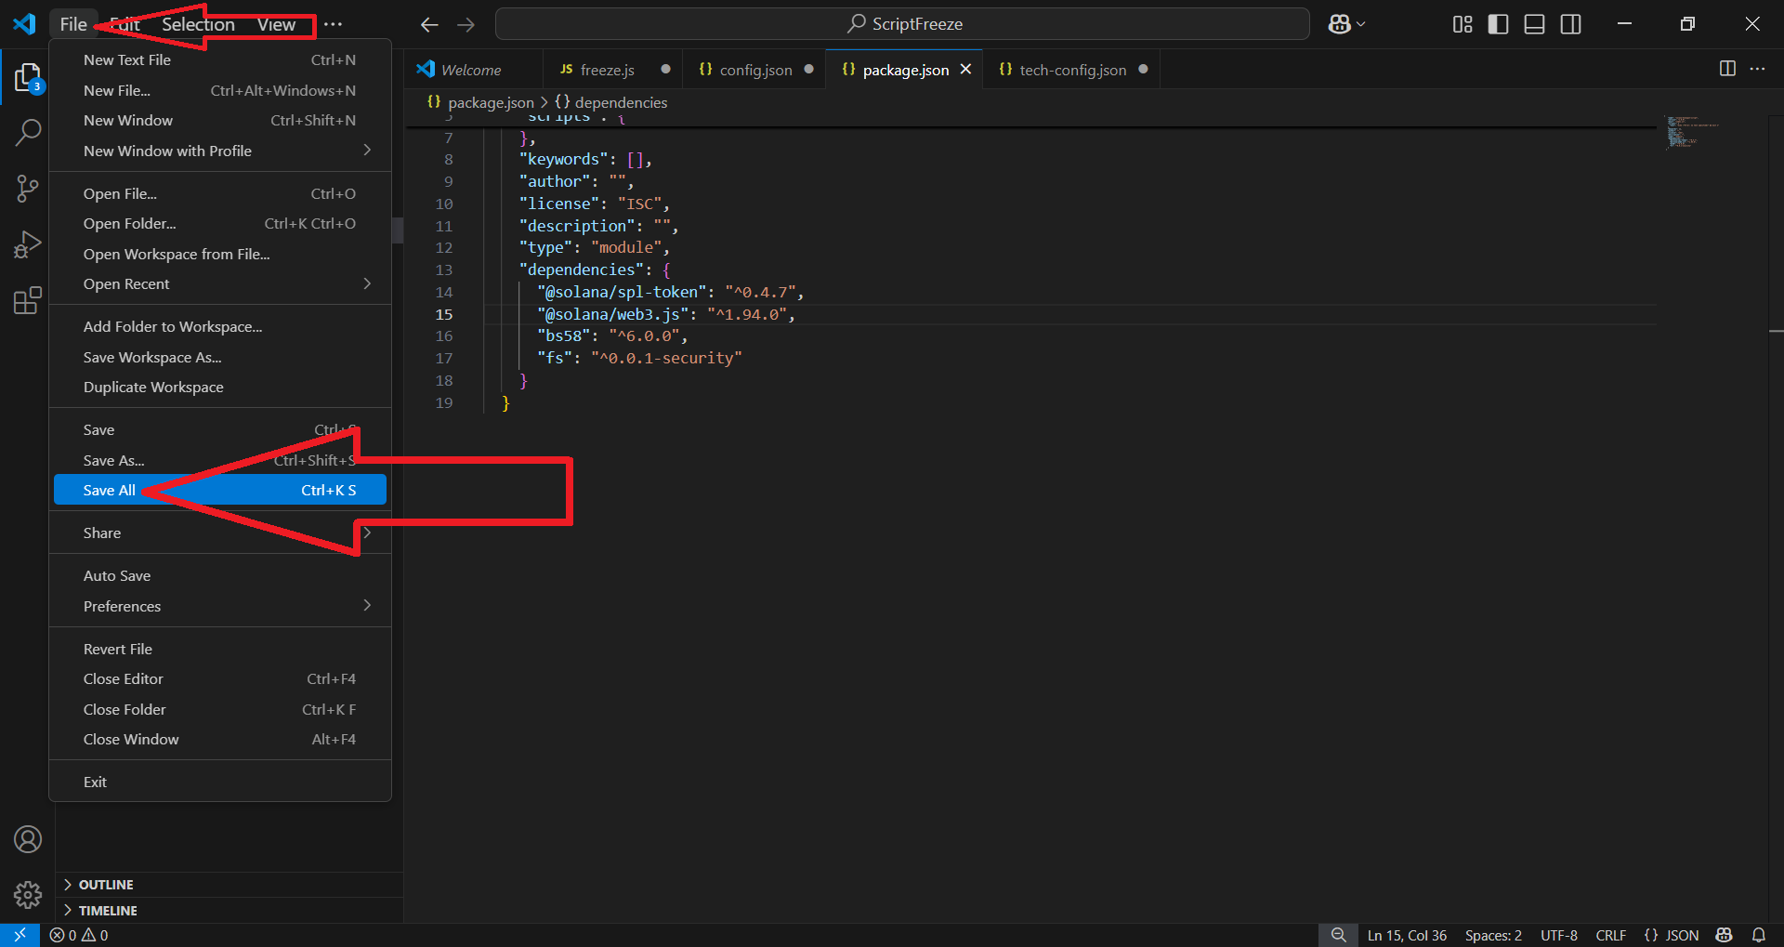1784x947 pixels.
Task: Expand the TIMELINE section
Action: (230, 911)
